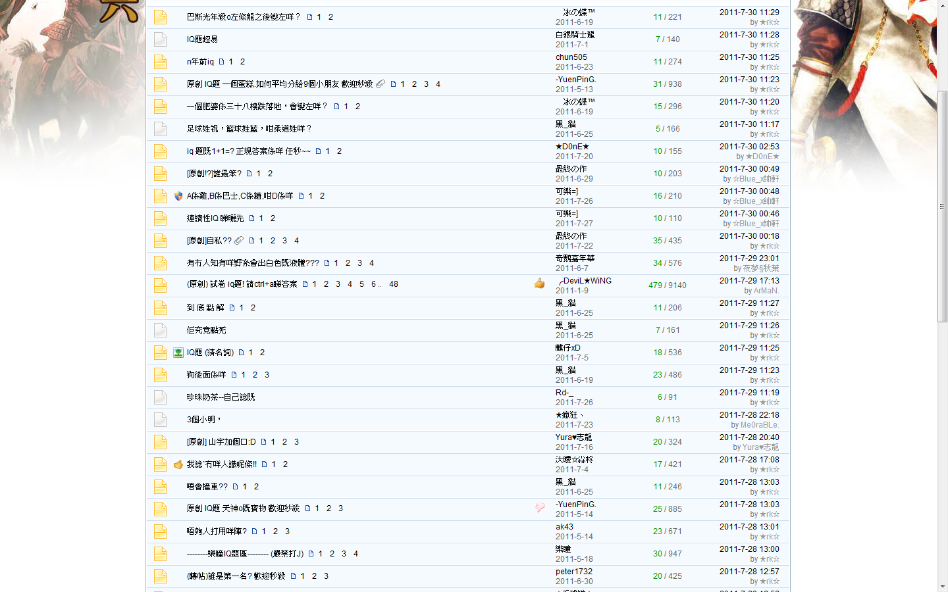Click the page icon after '[原創!?]誰最笨?'

[249, 174]
